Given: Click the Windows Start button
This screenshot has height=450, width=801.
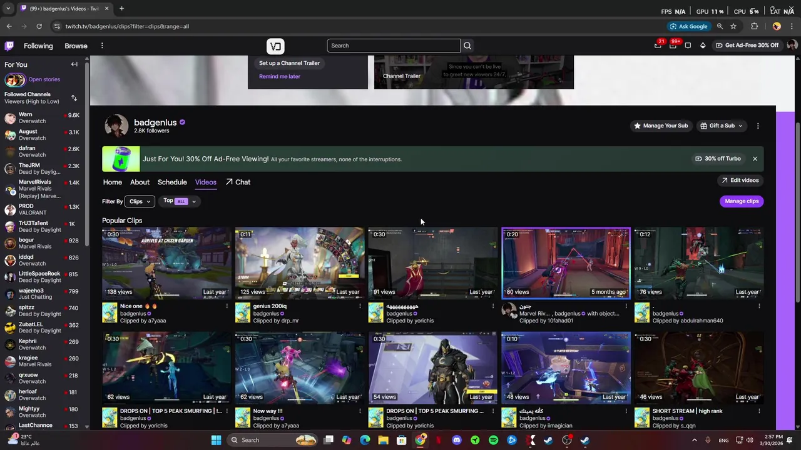Looking at the screenshot, I should tap(216, 440).
